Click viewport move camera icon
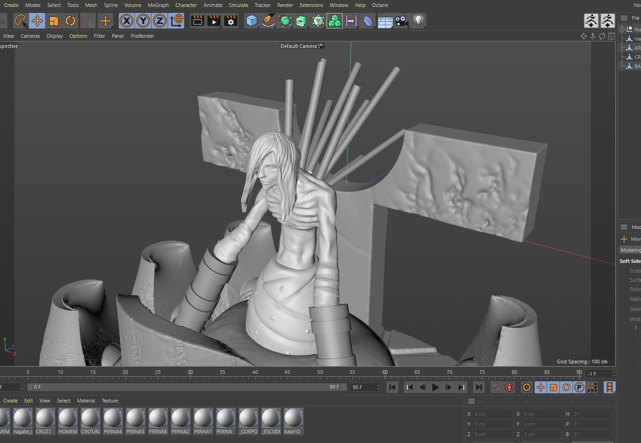 (x=583, y=36)
